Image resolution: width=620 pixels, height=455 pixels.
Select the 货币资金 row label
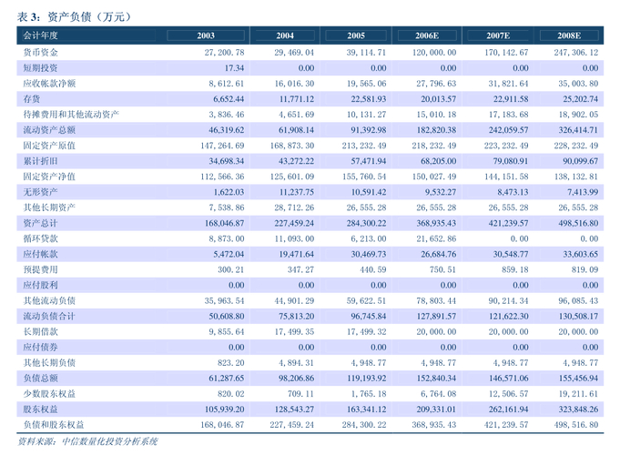point(40,53)
